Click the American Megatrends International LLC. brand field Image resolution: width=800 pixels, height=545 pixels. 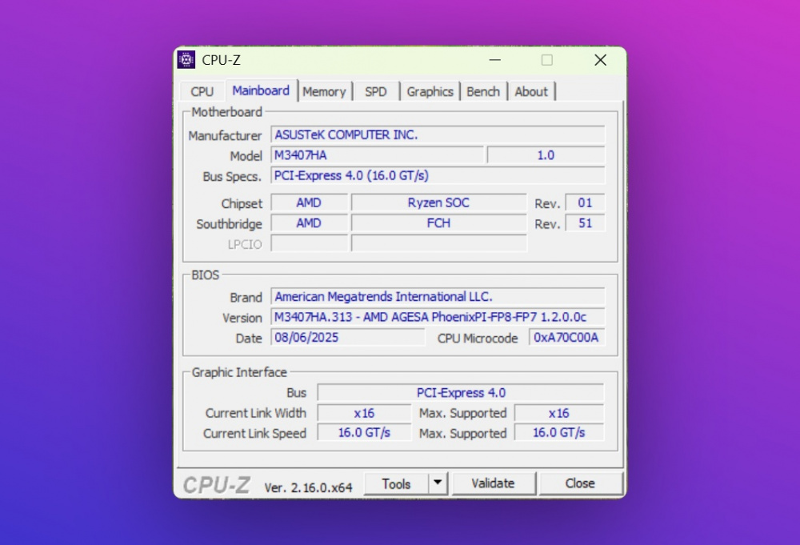click(438, 296)
